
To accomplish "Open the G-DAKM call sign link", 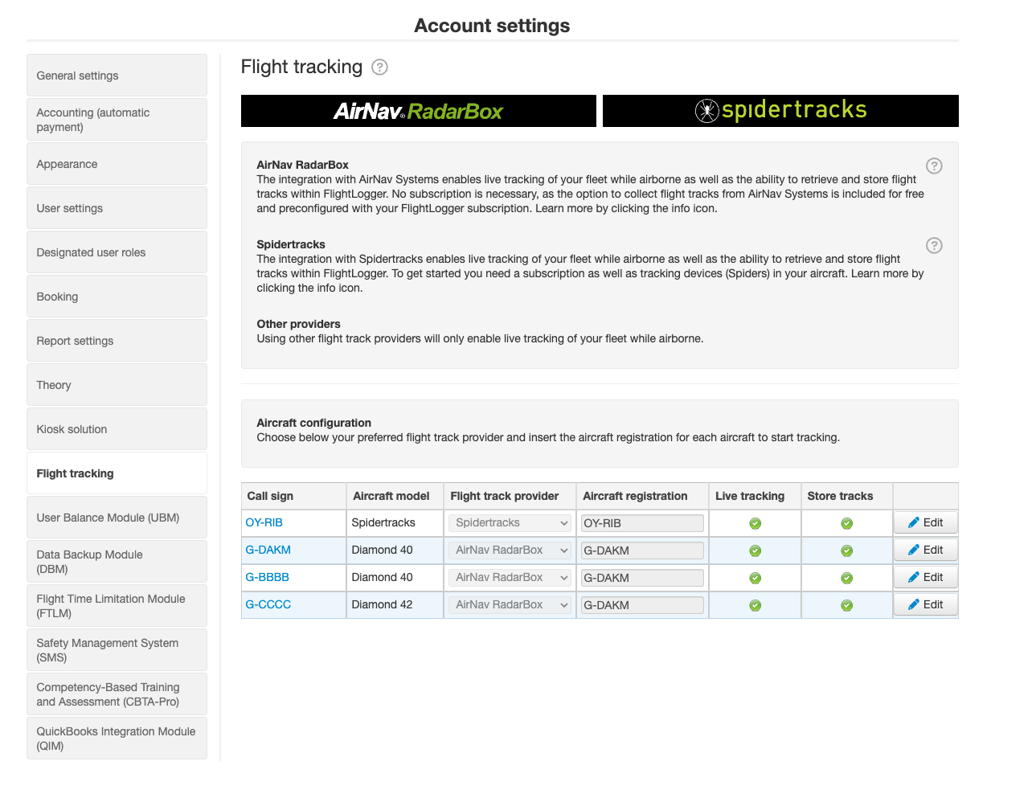I will point(268,550).
